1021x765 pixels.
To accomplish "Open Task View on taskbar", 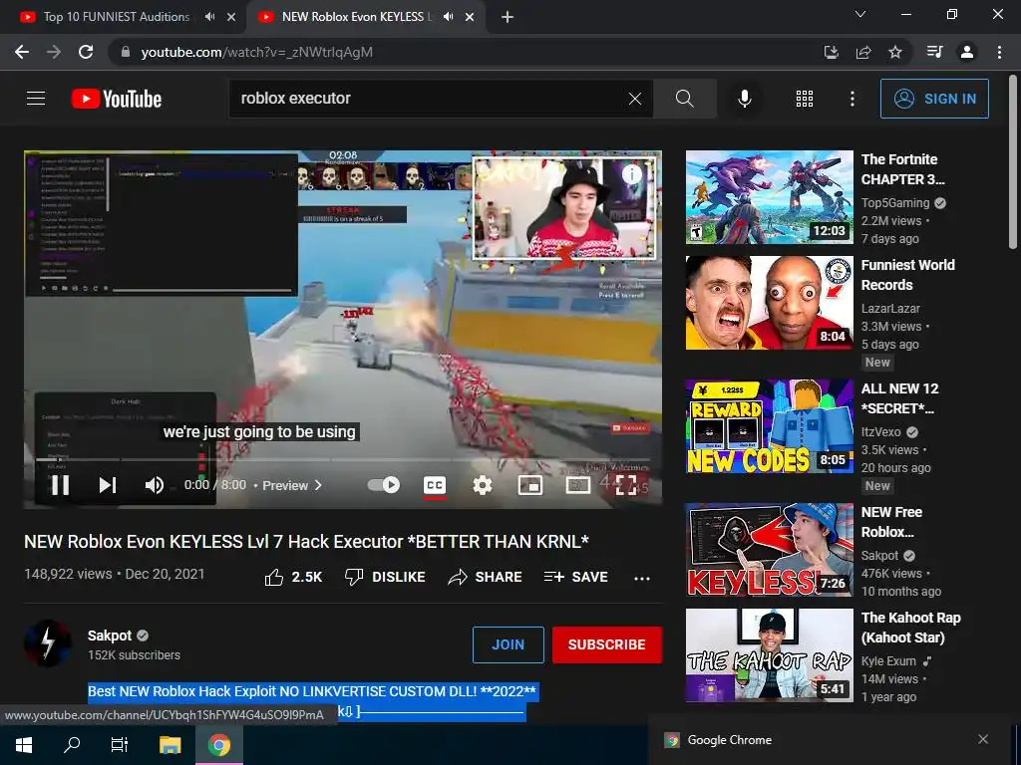I will (x=120, y=745).
